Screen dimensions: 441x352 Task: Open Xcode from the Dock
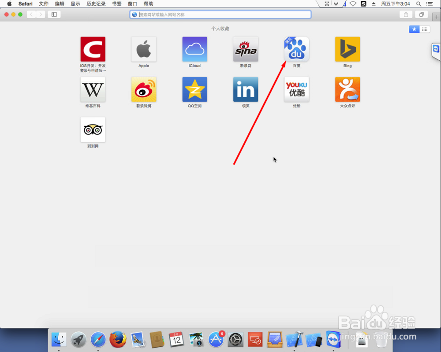coord(294,339)
